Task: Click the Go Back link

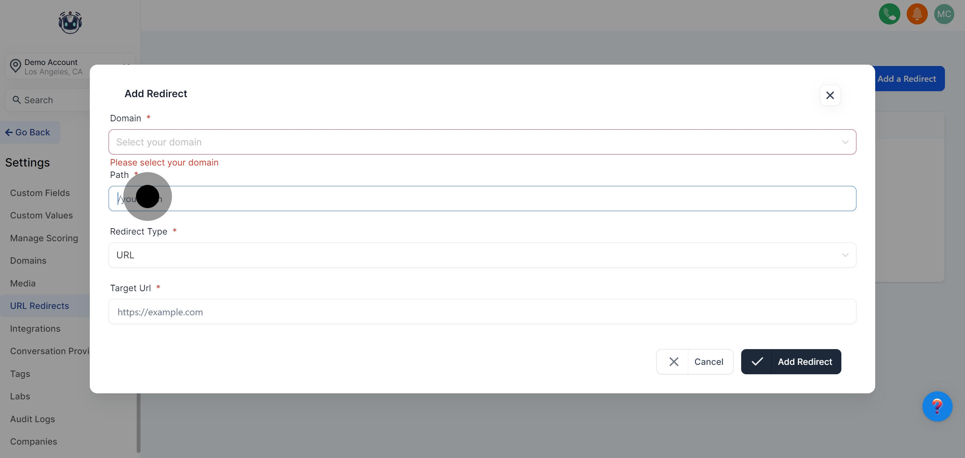Action: [28, 132]
